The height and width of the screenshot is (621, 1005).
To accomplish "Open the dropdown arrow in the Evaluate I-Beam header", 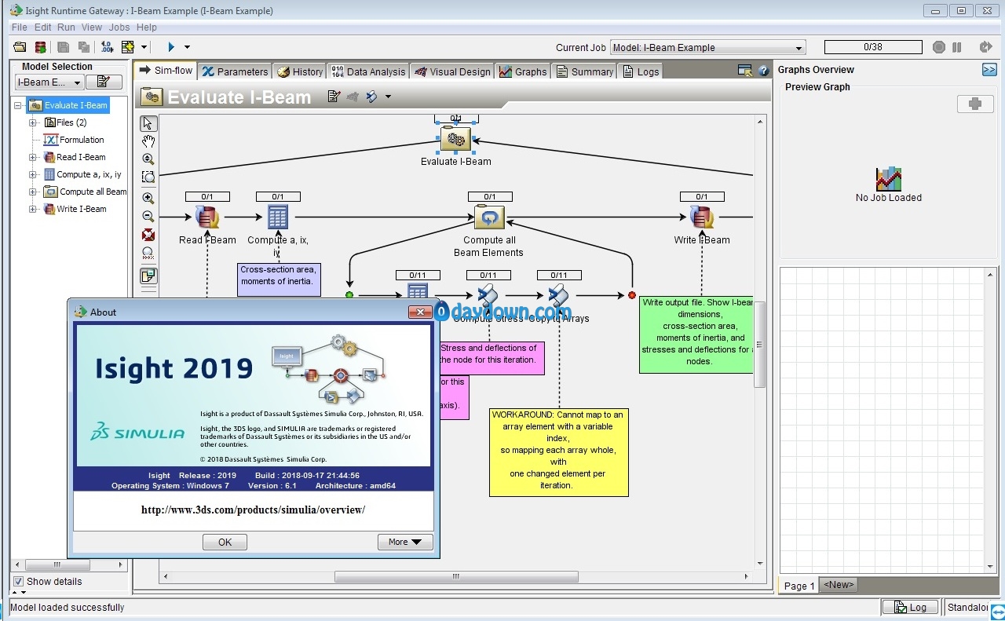I will click(x=388, y=97).
